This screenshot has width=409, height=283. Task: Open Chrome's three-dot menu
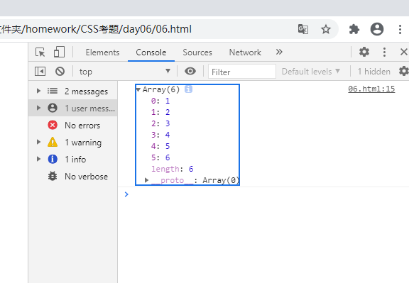coord(400,29)
